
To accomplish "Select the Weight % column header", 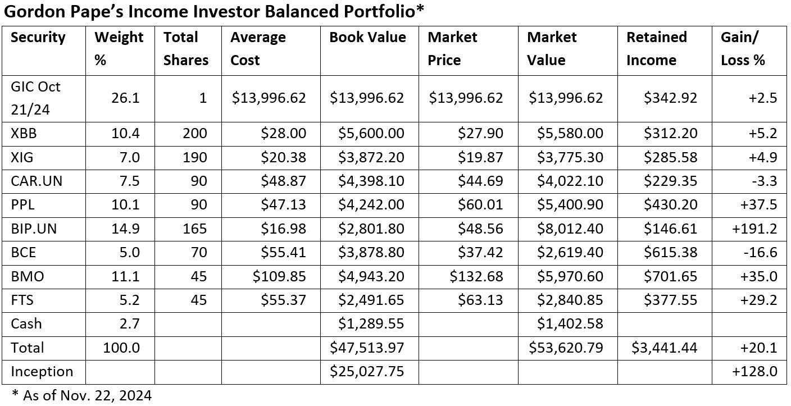I will pyautogui.click(x=119, y=49).
